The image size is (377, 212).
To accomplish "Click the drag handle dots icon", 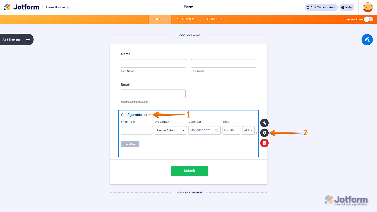I will (256, 134).
